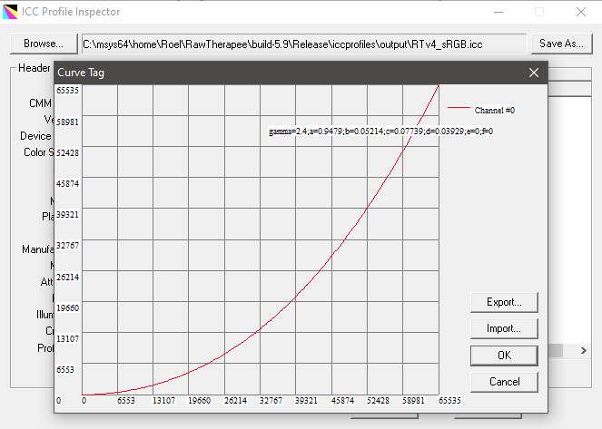Click the Curve Tag title bar
This screenshot has width=602, height=429.
[272, 73]
